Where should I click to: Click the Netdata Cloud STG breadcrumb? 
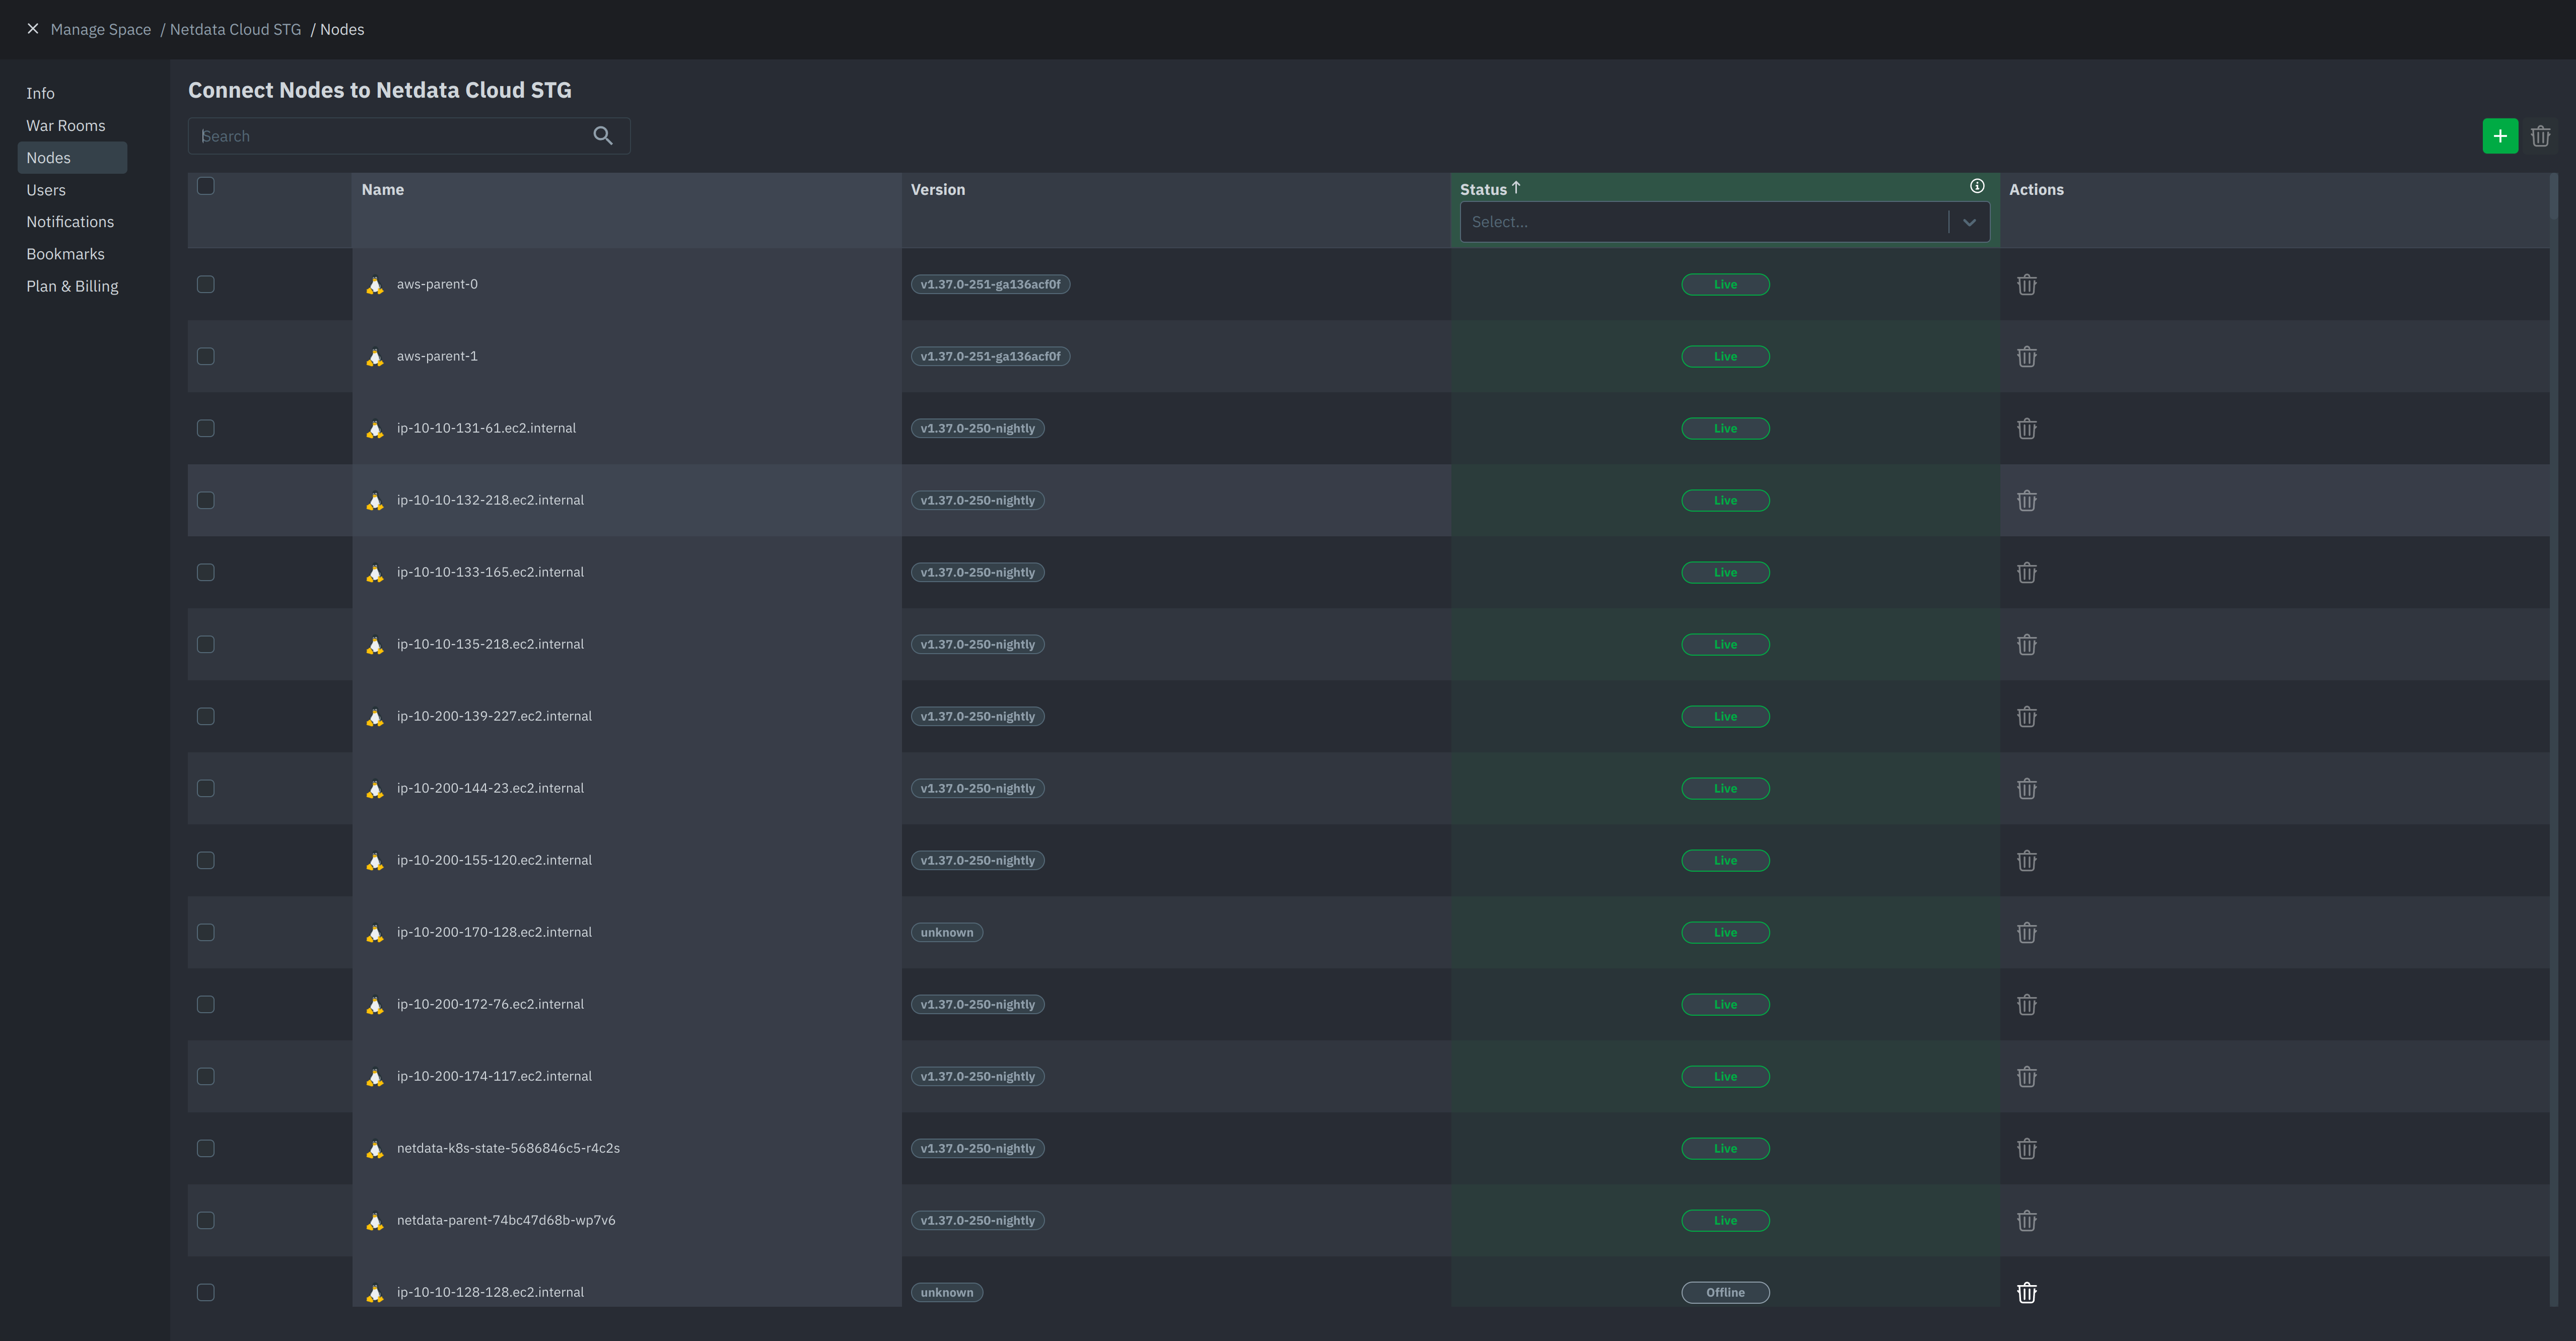click(x=235, y=29)
